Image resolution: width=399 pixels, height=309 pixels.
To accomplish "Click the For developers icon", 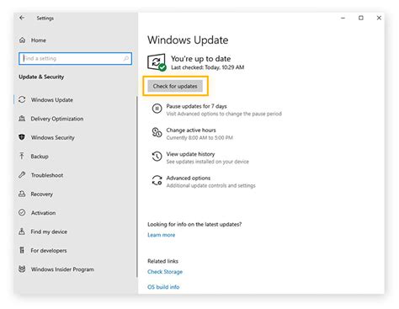I will 22,250.
